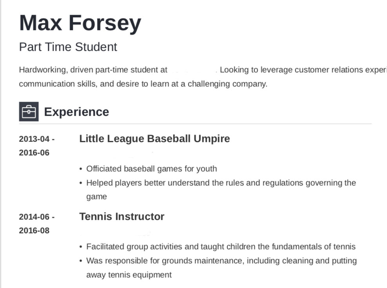This screenshot has width=387, height=288.
Task: Click the Facilitated group activities bullet
Action: [221, 247]
